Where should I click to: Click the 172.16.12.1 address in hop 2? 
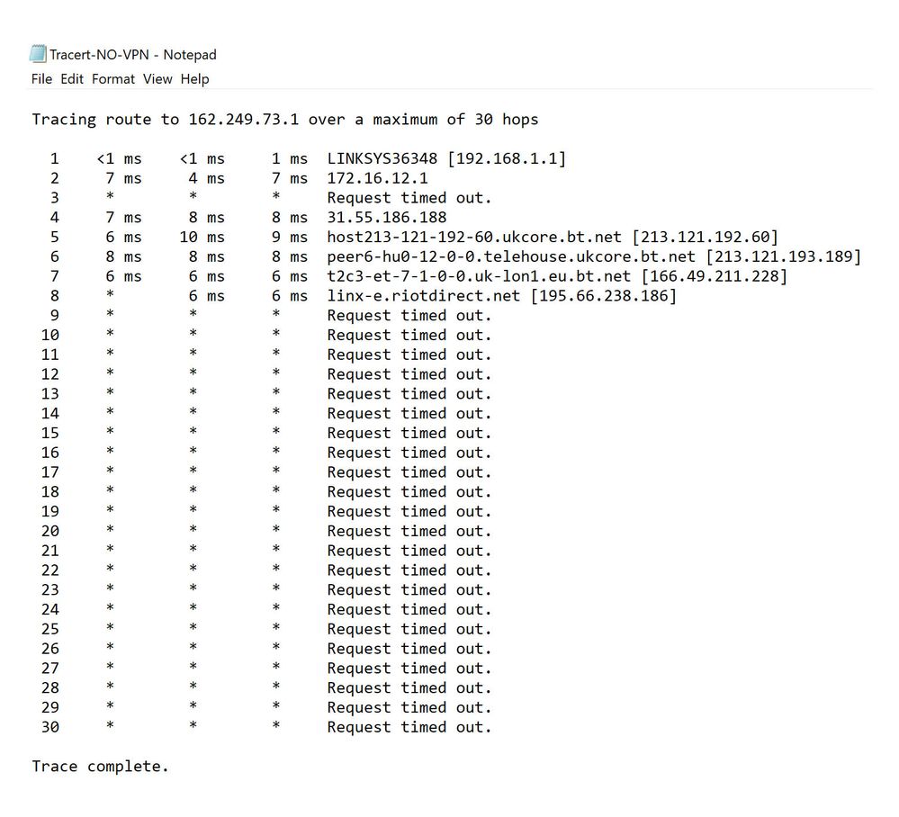coord(377,178)
